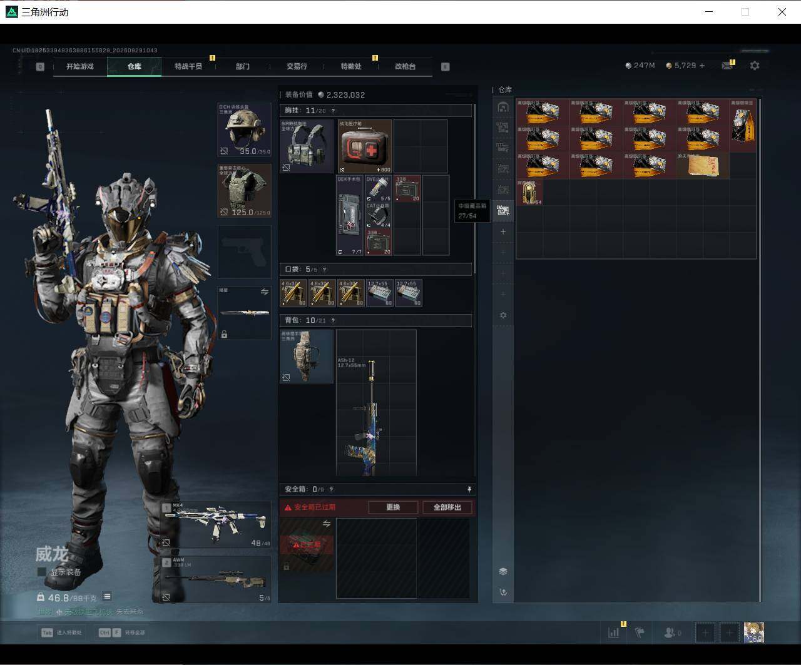Click the stack-sort layers icon in warehouse sidebar
The width and height of the screenshot is (801, 665).
pos(503,571)
